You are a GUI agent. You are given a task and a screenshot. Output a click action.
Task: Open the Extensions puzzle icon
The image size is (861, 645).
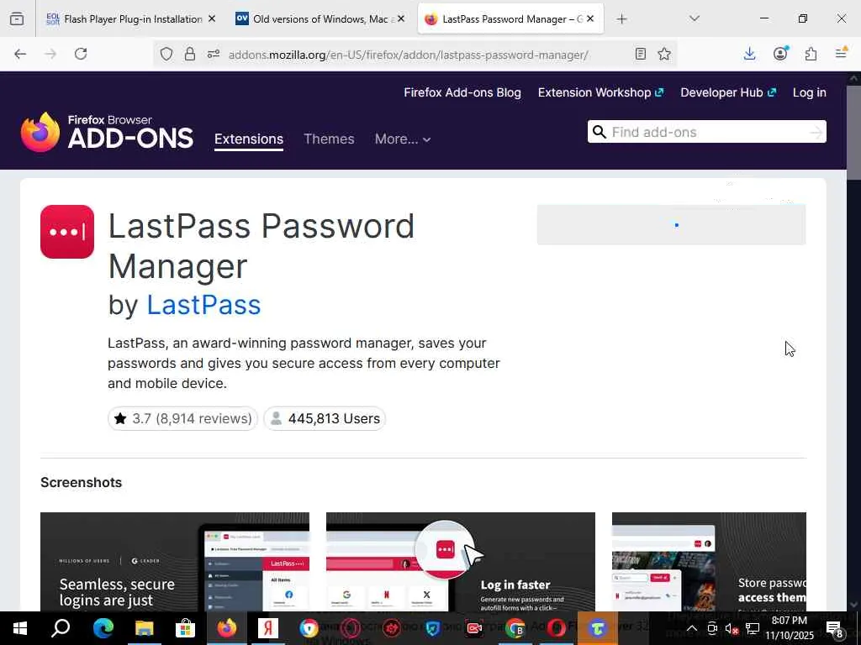(811, 54)
